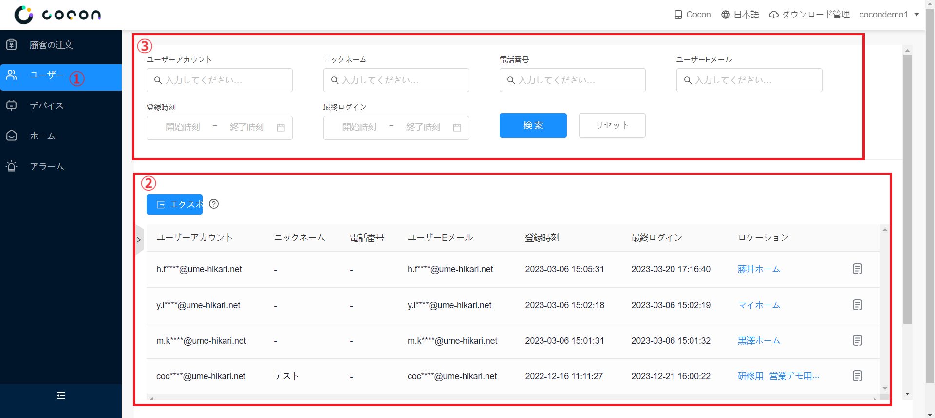The width and height of the screenshot is (935, 418).
Task: Click the 顧客の注文 sidebar icon
Action: [x=12, y=45]
